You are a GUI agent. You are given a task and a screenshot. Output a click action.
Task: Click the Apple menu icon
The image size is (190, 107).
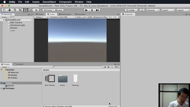[x=4, y=2]
